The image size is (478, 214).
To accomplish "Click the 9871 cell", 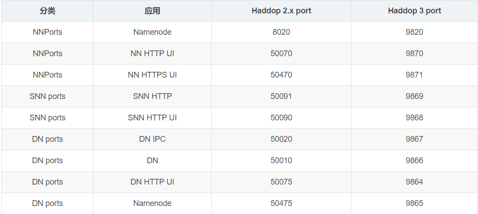I will pos(414,75).
